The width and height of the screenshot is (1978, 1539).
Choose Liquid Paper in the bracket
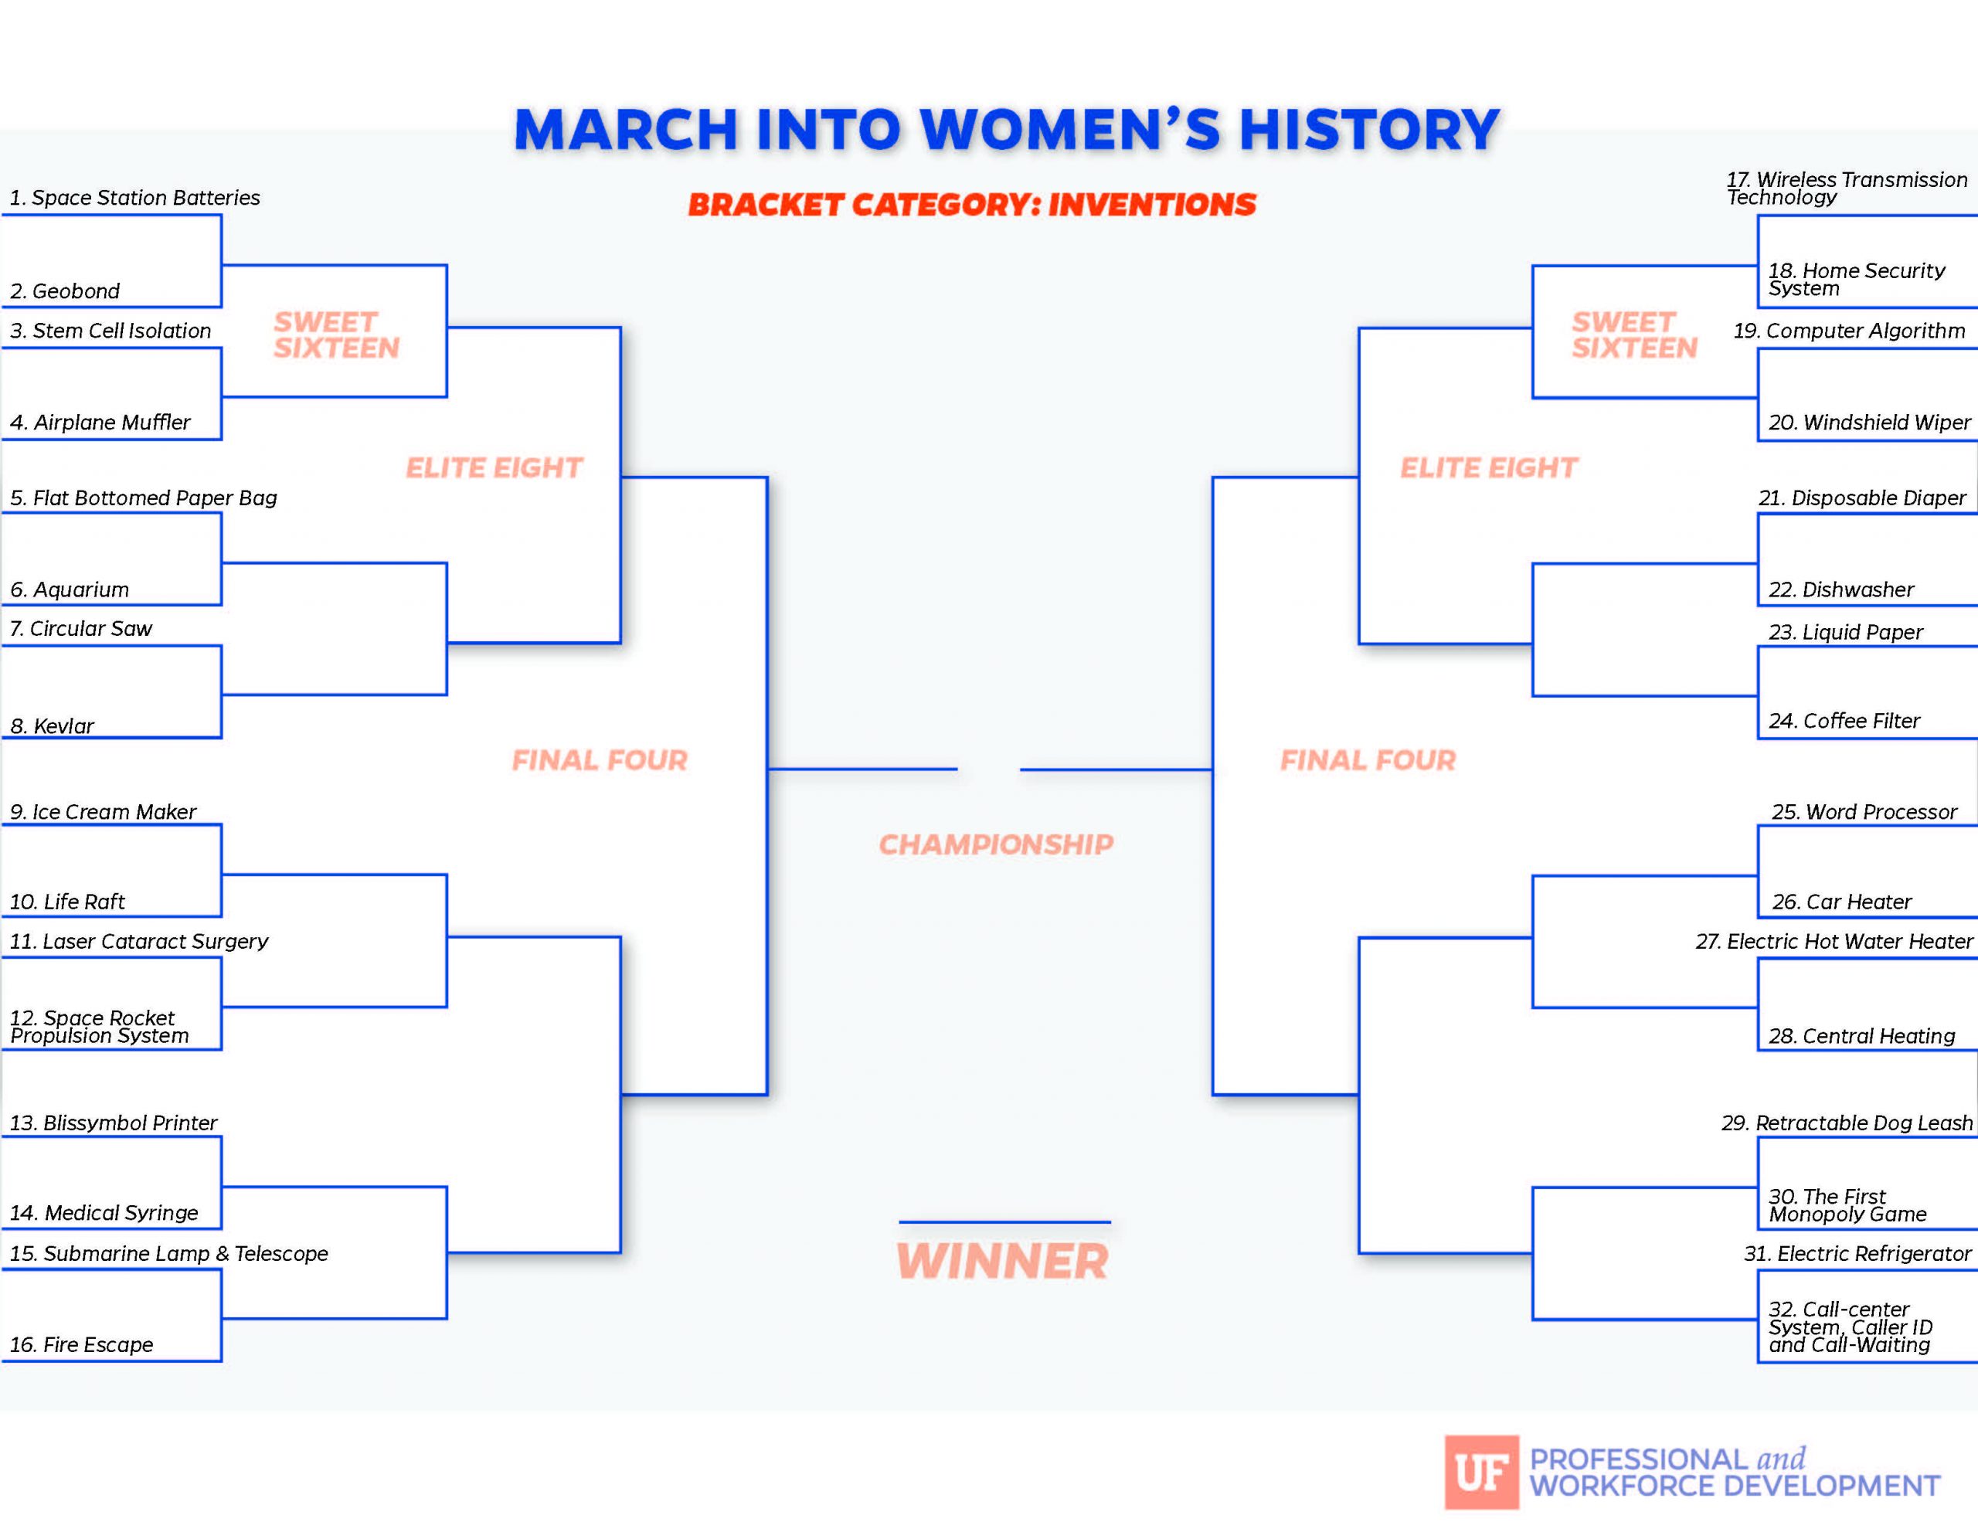pyautogui.click(x=1846, y=632)
